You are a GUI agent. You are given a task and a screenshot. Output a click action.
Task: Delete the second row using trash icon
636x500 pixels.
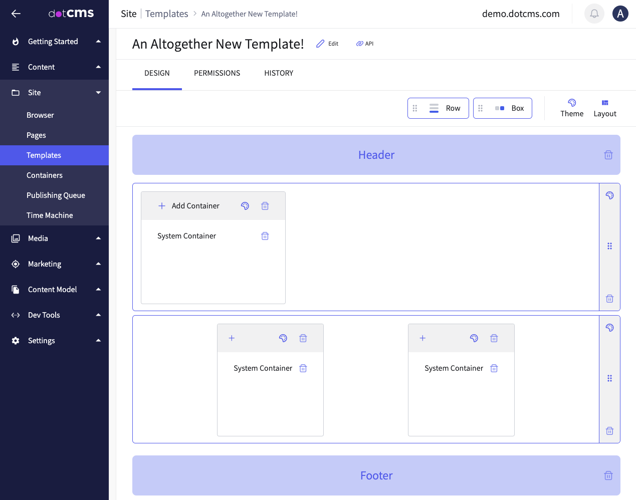click(x=609, y=431)
